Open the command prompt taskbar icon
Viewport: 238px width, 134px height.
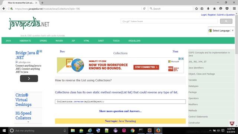[x=141, y=131]
